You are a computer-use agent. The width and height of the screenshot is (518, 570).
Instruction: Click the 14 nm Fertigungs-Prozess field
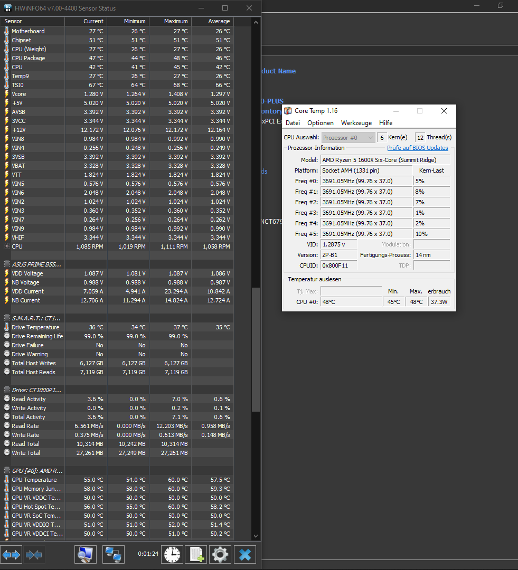(432, 255)
